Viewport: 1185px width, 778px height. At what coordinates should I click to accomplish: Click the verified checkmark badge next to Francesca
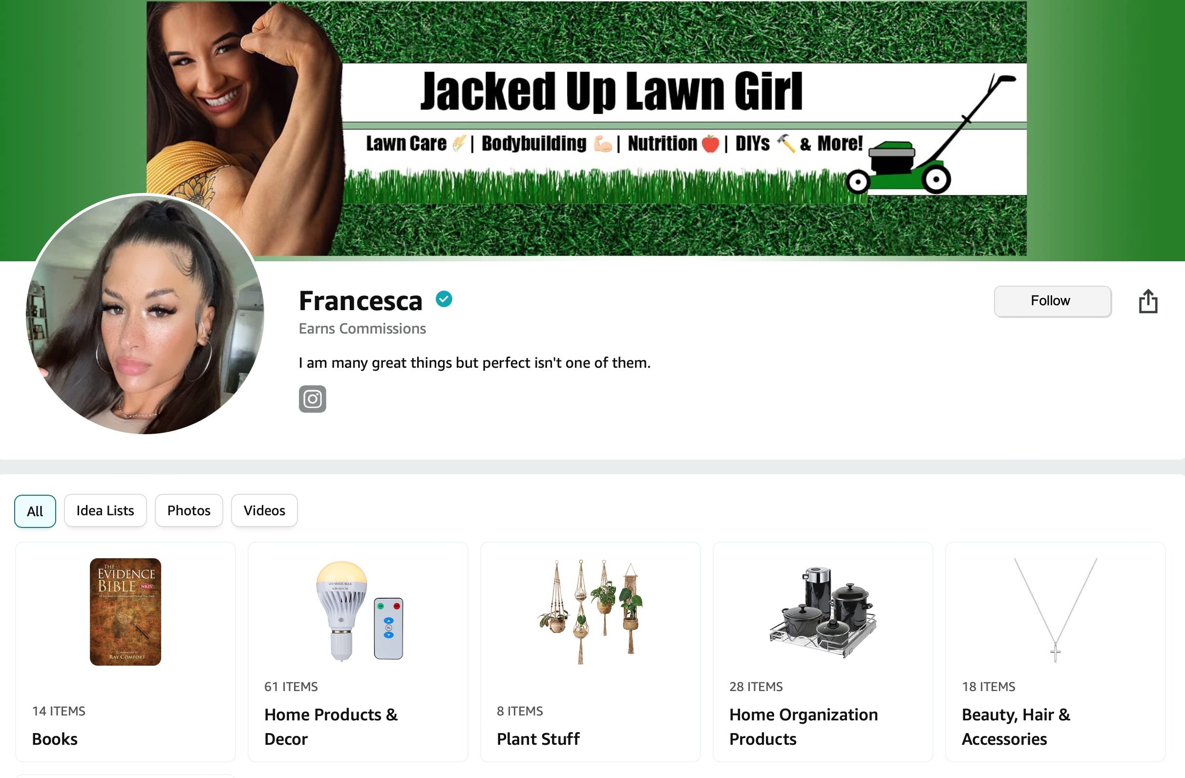tap(444, 299)
